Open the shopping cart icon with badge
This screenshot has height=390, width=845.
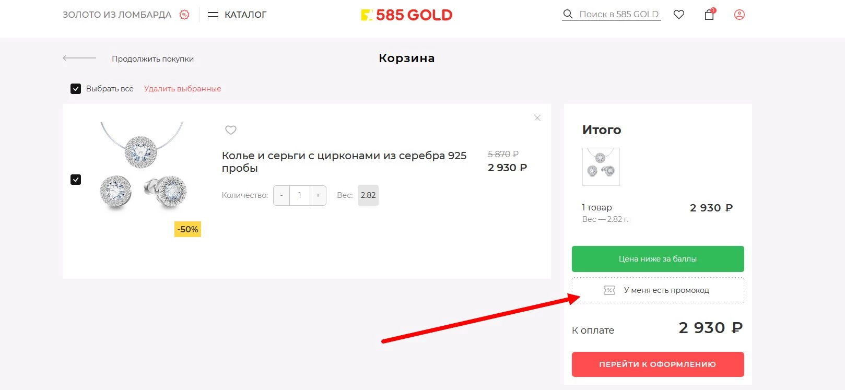pyautogui.click(x=709, y=15)
